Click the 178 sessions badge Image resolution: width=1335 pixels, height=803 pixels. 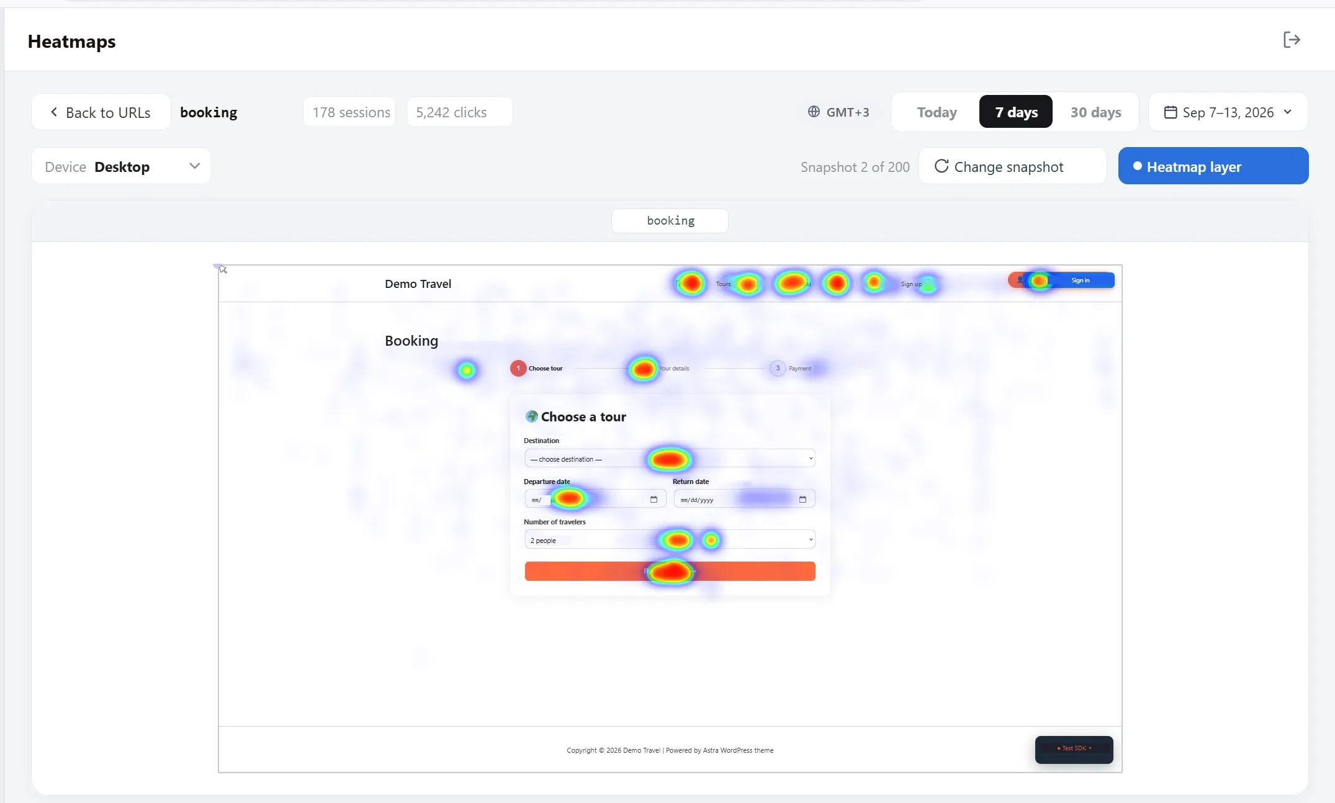(351, 112)
